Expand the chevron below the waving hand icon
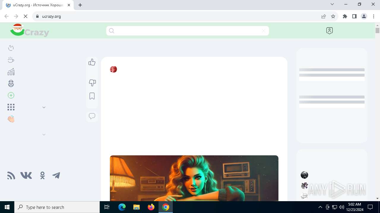 [44, 135]
